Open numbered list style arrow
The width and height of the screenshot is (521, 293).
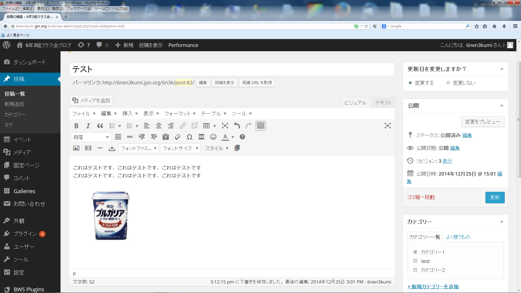coord(137,126)
